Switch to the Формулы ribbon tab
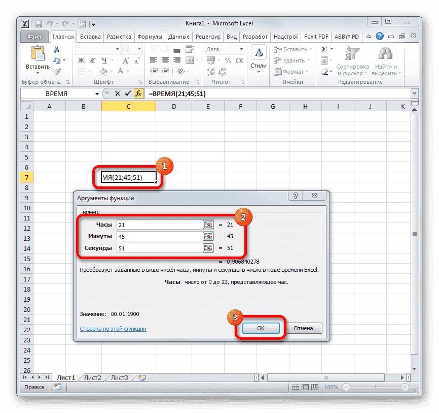 [x=150, y=36]
